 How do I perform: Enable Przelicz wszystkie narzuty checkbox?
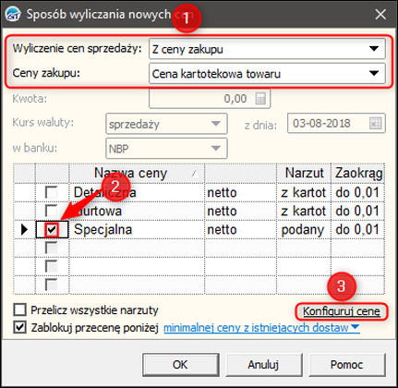(x=19, y=309)
